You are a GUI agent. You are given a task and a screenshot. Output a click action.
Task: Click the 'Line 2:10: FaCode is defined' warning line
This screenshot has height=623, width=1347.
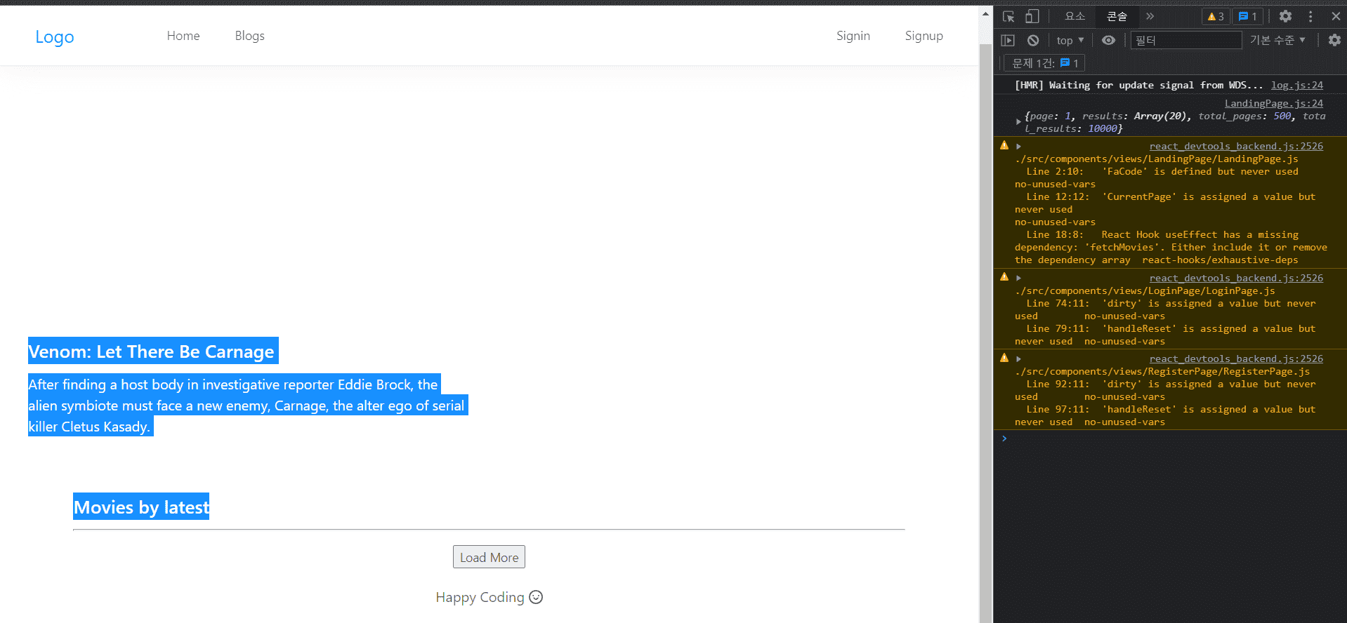coord(1162,171)
